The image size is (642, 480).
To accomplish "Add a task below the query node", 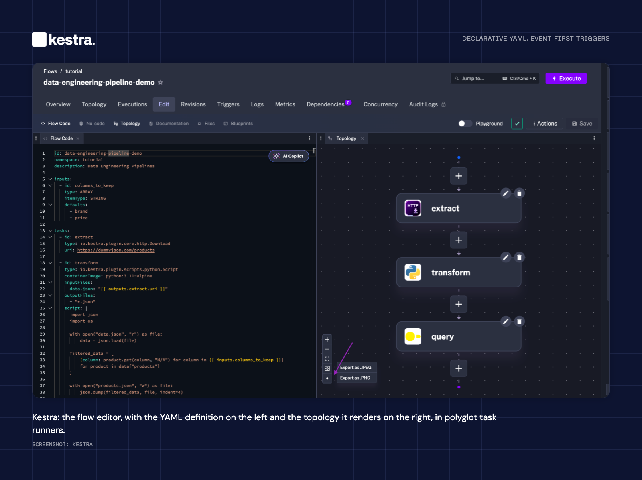I will 459,368.
